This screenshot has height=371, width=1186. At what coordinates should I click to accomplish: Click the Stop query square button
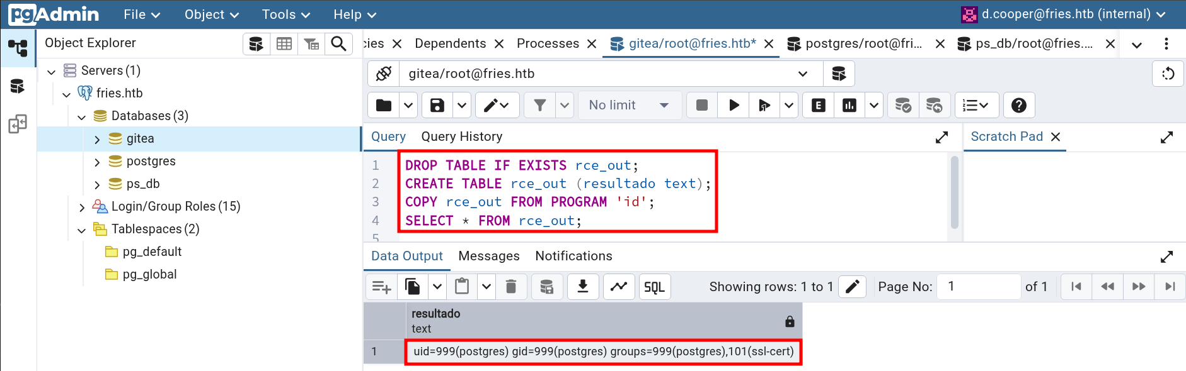click(702, 105)
